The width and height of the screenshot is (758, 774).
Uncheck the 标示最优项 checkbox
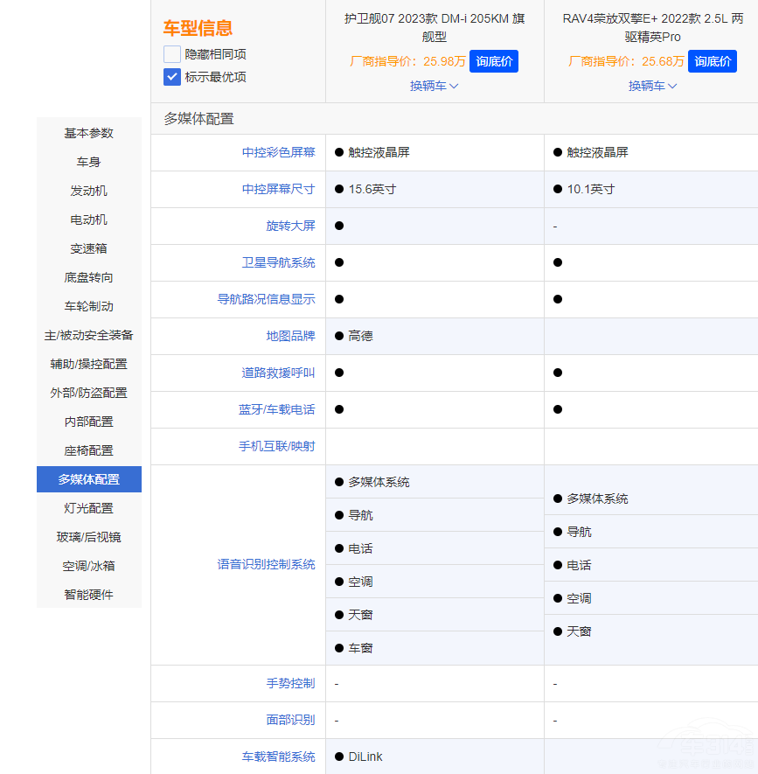[x=171, y=76]
